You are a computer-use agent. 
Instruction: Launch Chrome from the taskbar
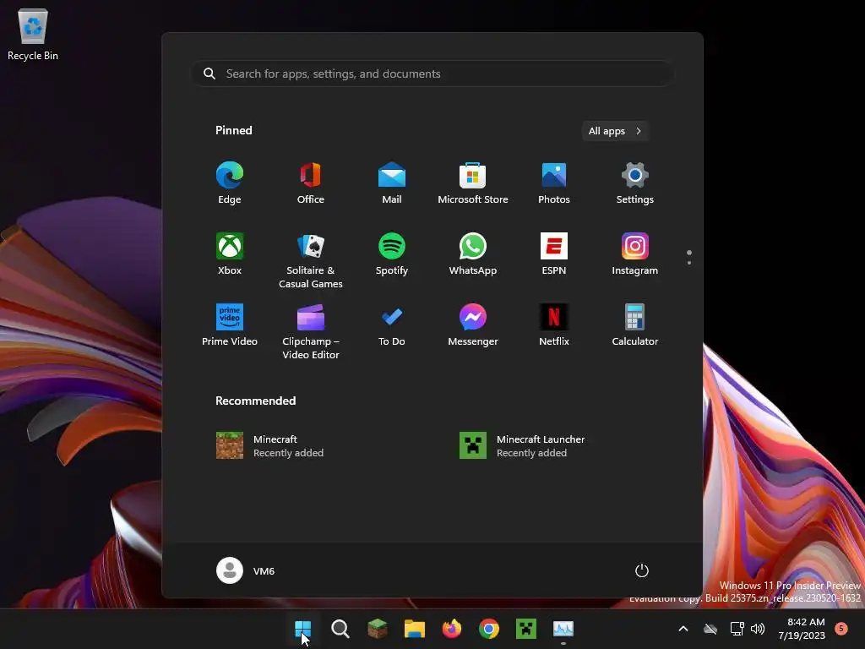click(489, 629)
